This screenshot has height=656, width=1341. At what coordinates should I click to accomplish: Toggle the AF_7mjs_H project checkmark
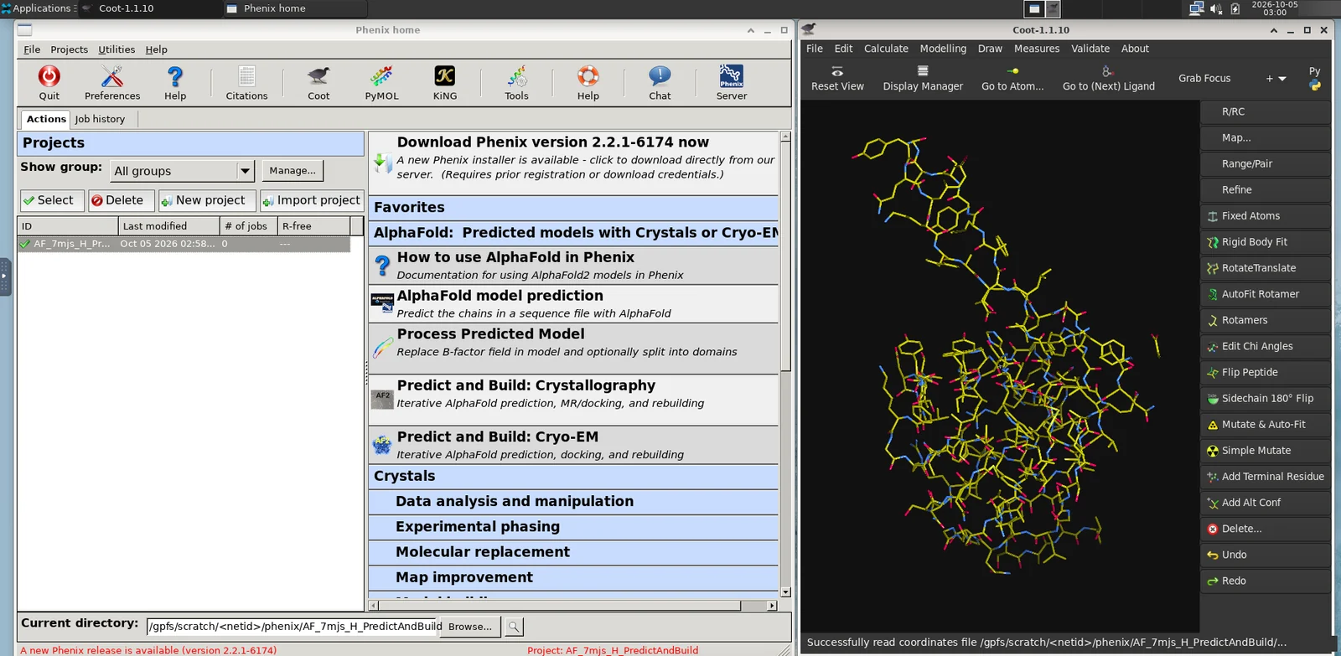(x=24, y=244)
